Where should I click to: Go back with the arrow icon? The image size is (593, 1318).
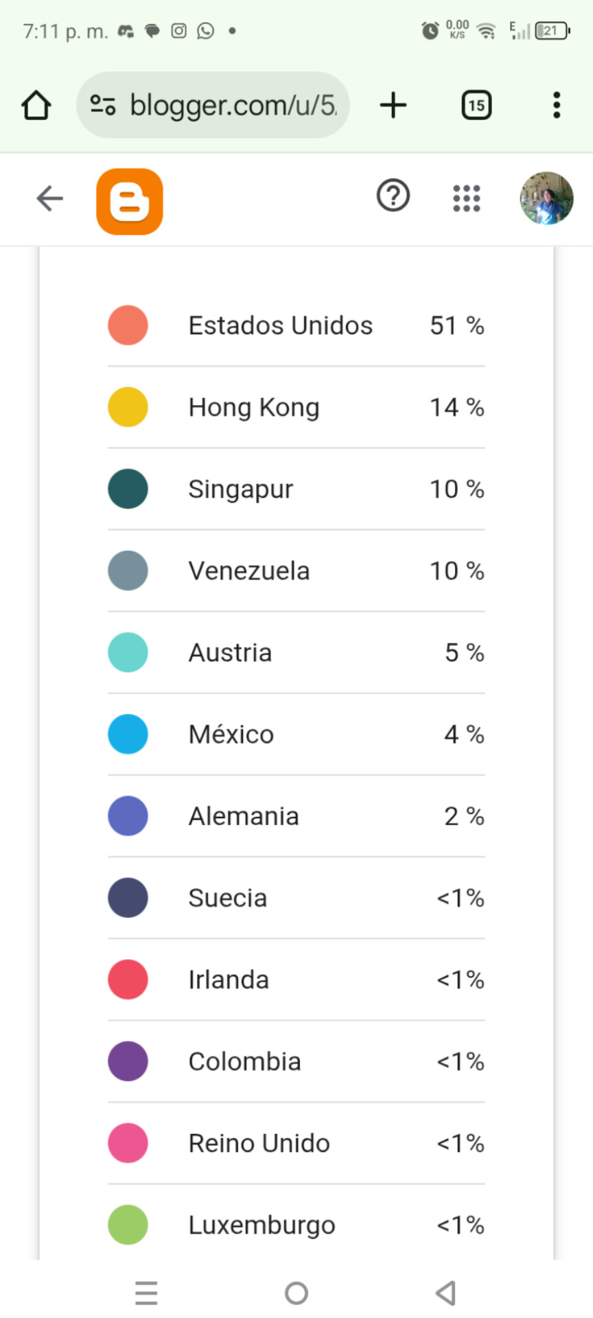pos(49,198)
